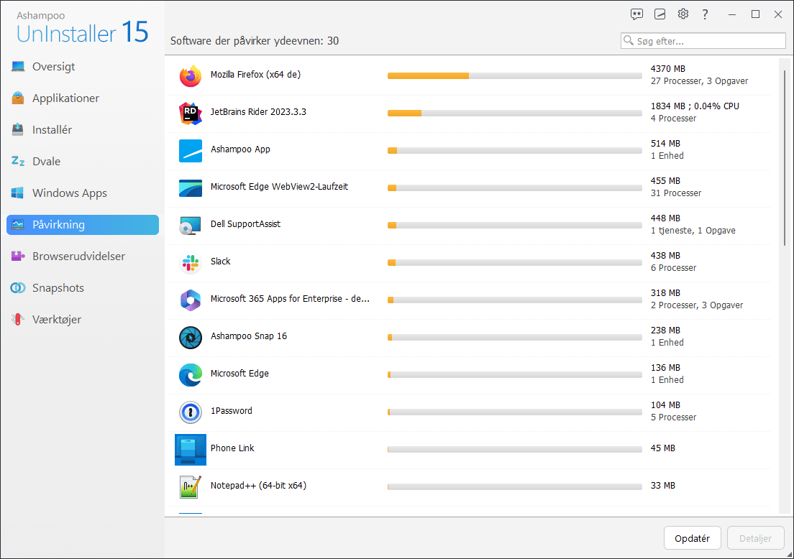
Task: Click JetBrains Rider usage bar
Action: (x=514, y=114)
